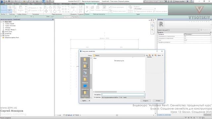Open the Создание ribbon tab
Image resolution: width=212 pixels, height=119 pixels.
tap(9, 4)
